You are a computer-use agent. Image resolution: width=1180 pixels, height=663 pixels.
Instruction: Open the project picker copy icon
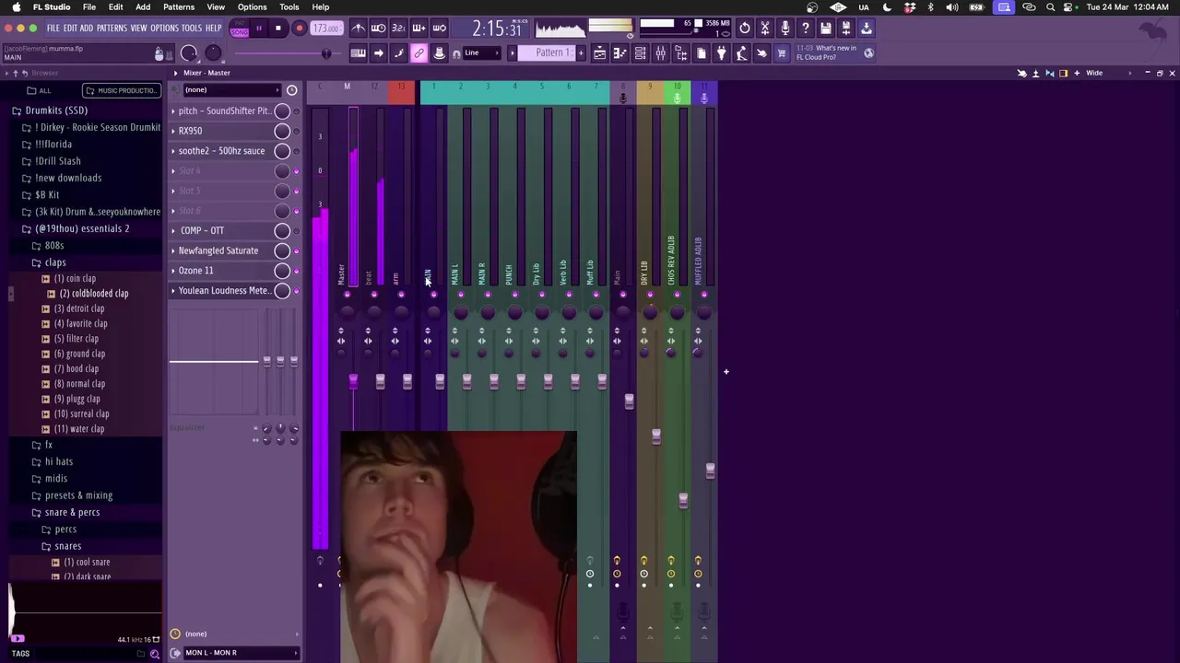(x=701, y=53)
